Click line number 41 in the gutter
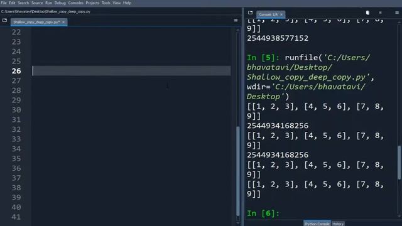Image resolution: width=402 pixels, height=226 pixels. click(x=16, y=217)
